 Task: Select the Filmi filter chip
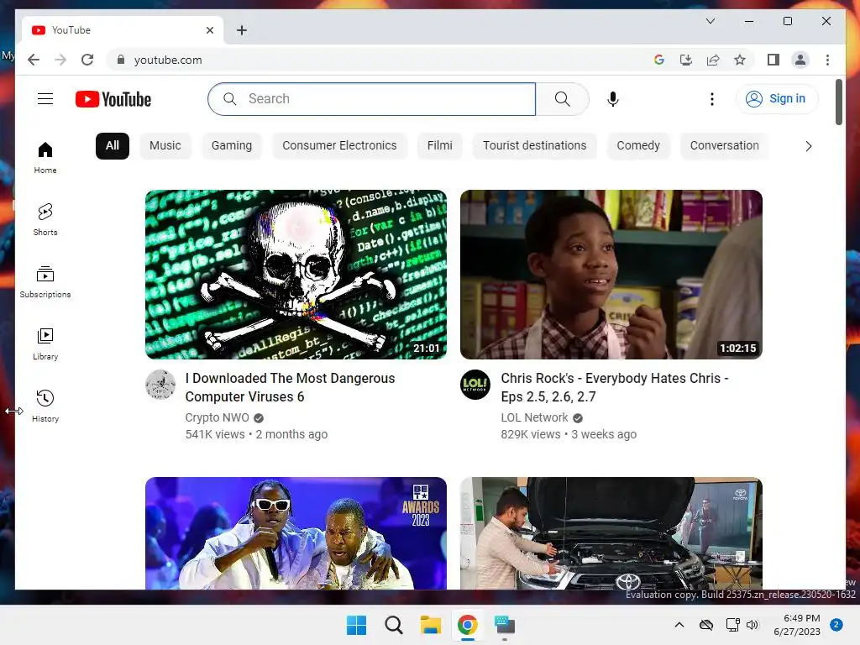pyautogui.click(x=440, y=146)
